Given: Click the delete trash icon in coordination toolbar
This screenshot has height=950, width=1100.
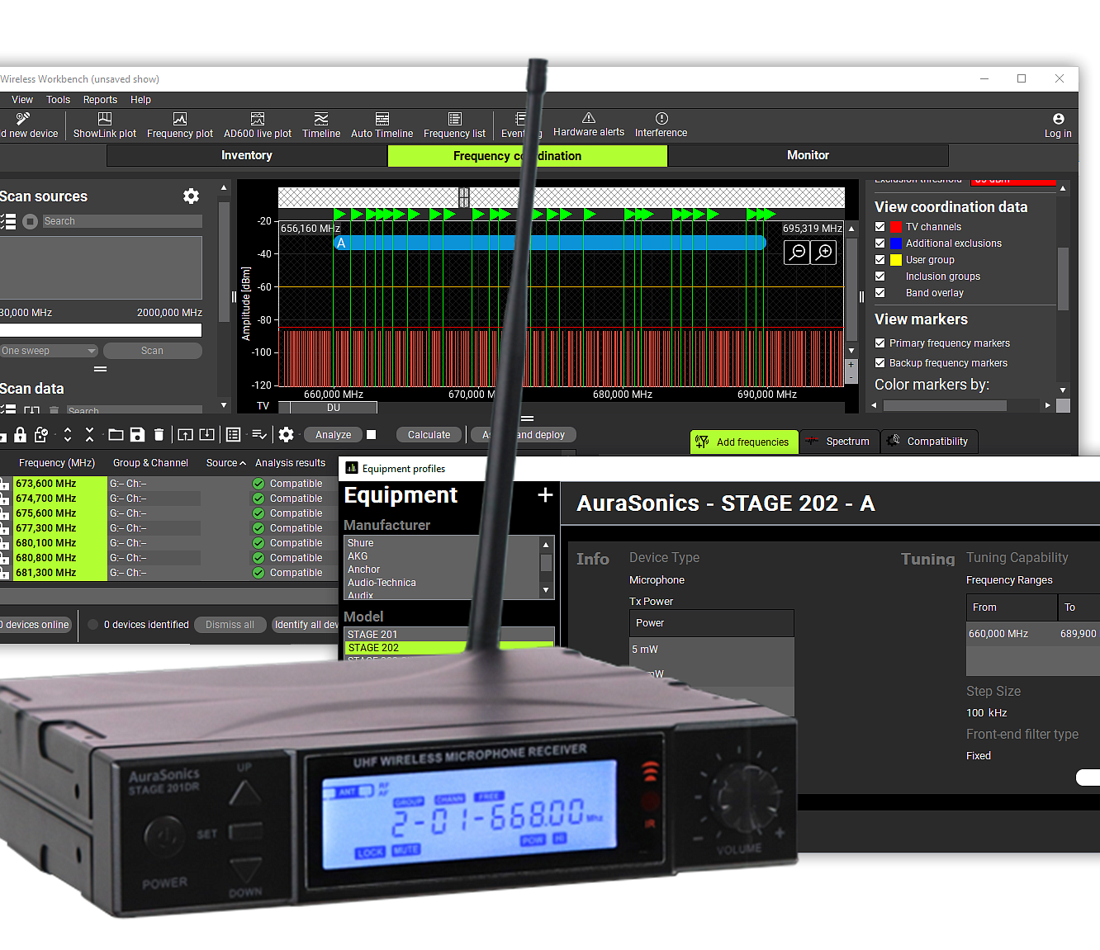Looking at the screenshot, I should pos(159,434).
